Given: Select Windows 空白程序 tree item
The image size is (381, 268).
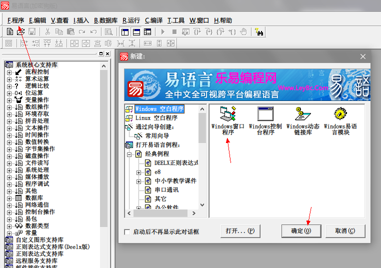Looking at the screenshot, I should pos(159,109).
